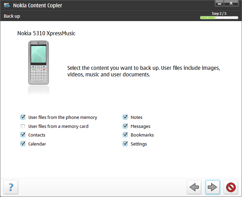242x197 pixels.
Task: Click the Nokia 5310 phone image
Action: (39, 63)
